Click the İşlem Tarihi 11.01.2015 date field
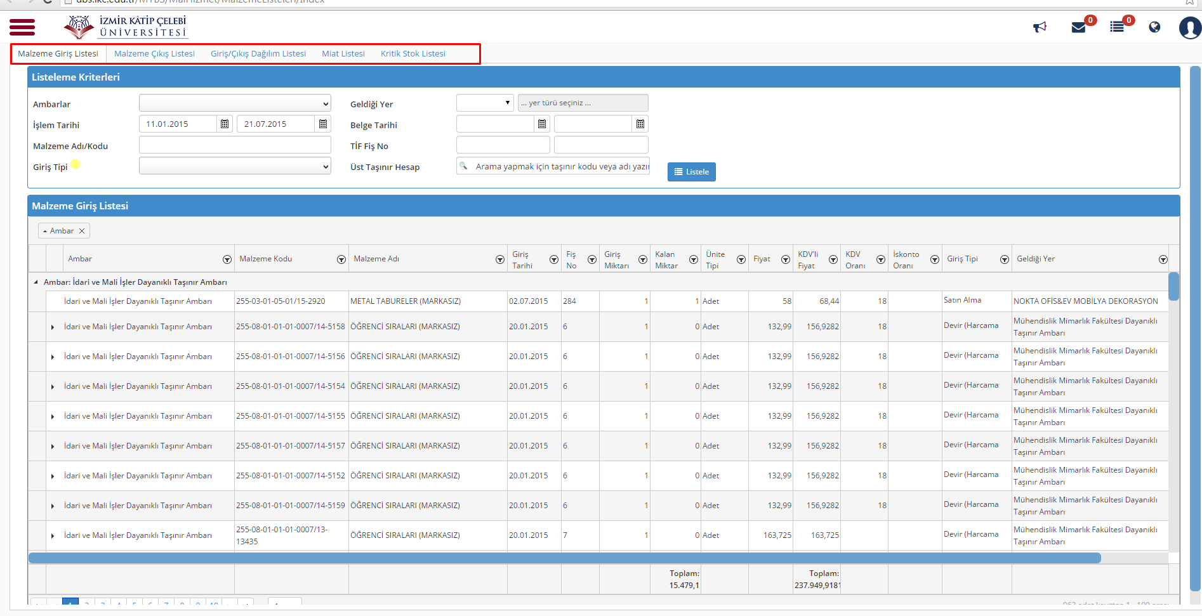1202x616 pixels. point(178,124)
